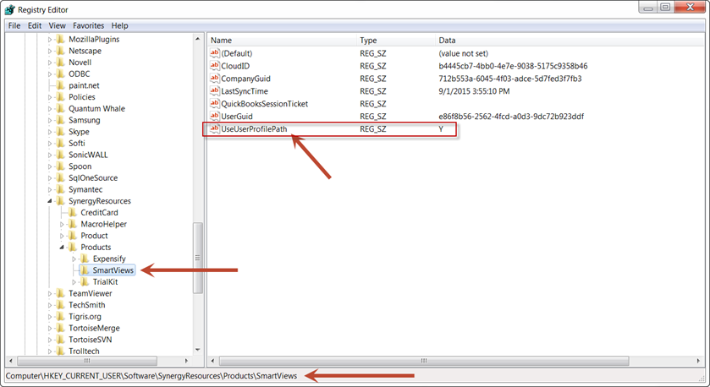Open the View menu
The width and height of the screenshot is (710, 387).
[57, 25]
